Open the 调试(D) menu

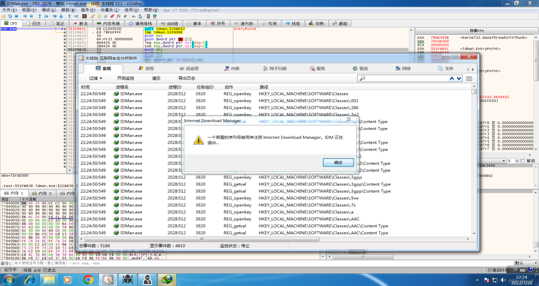pyautogui.click(x=49, y=10)
